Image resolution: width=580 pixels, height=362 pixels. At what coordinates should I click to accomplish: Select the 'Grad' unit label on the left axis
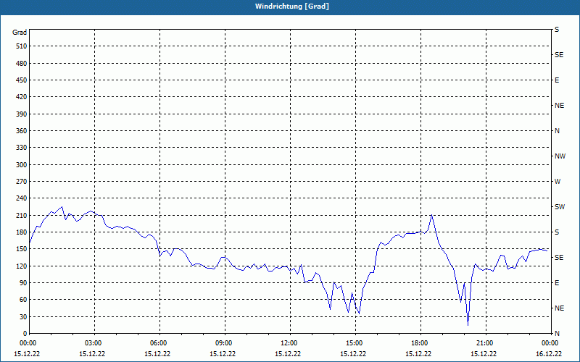20,33
